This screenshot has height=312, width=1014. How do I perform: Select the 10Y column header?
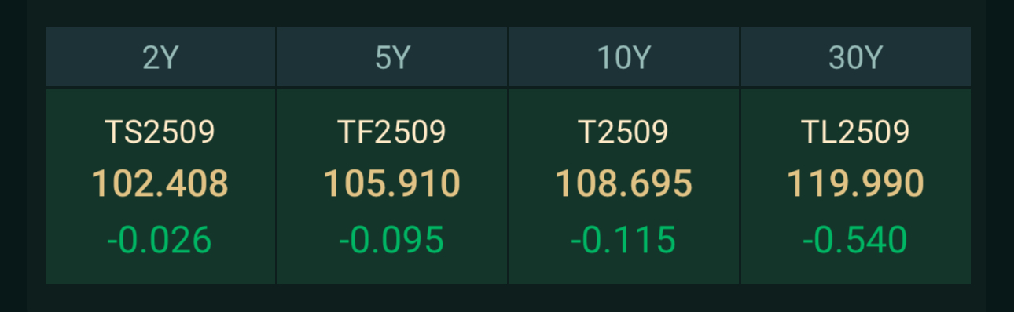click(624, 57)
